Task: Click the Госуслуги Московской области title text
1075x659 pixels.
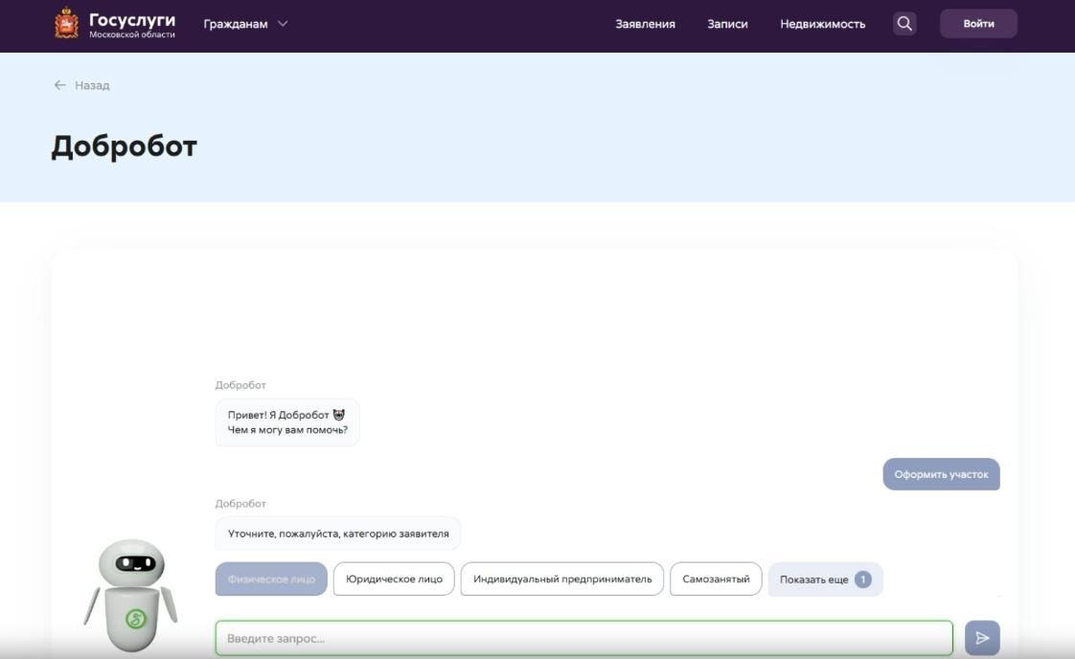Action: pos(132,24)
